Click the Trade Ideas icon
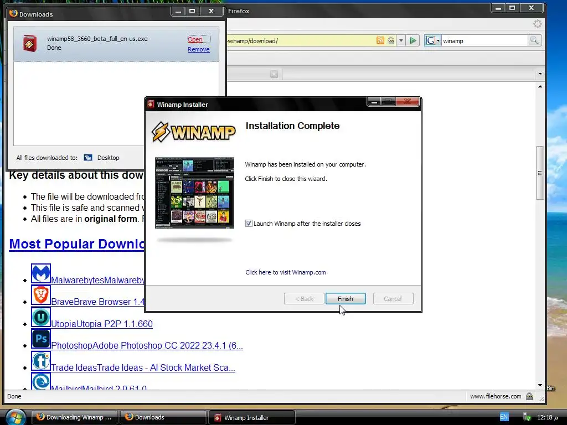Image resolution: width=567 pixels, height=425 pixels. pyautogui.click(x=41, y=361)
